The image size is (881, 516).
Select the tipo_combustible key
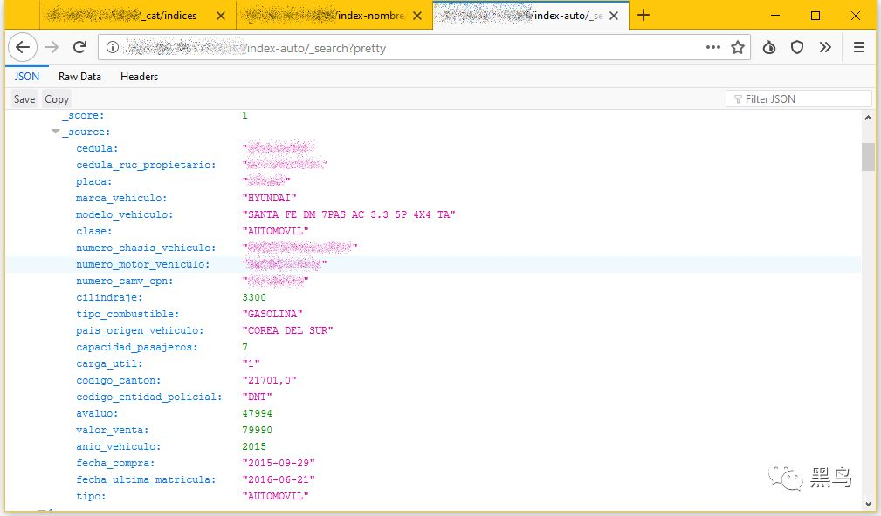[x=127, y=314]
